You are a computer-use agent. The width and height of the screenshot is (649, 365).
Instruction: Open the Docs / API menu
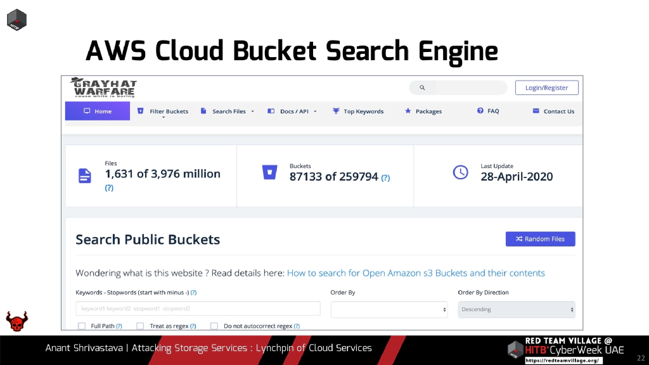(293, 112)
